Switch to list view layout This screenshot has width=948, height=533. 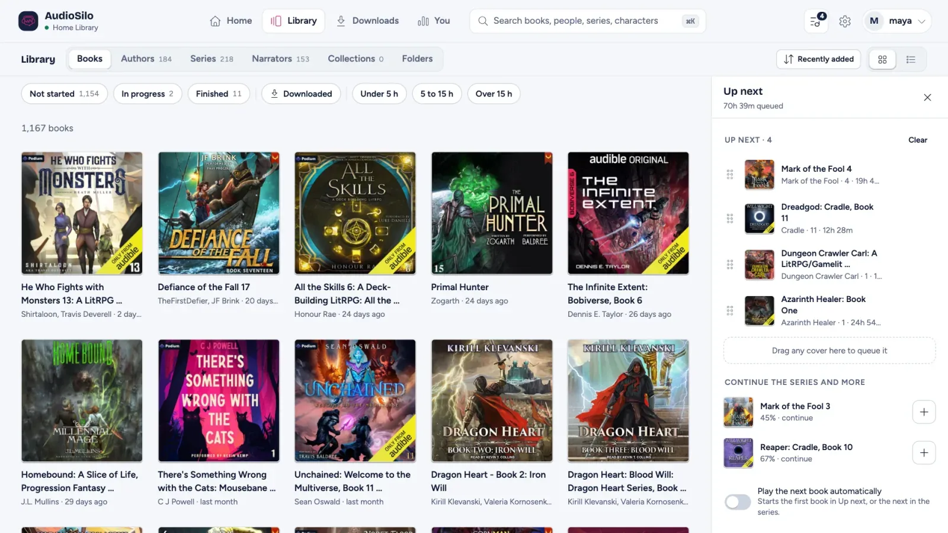click(911, 59)
